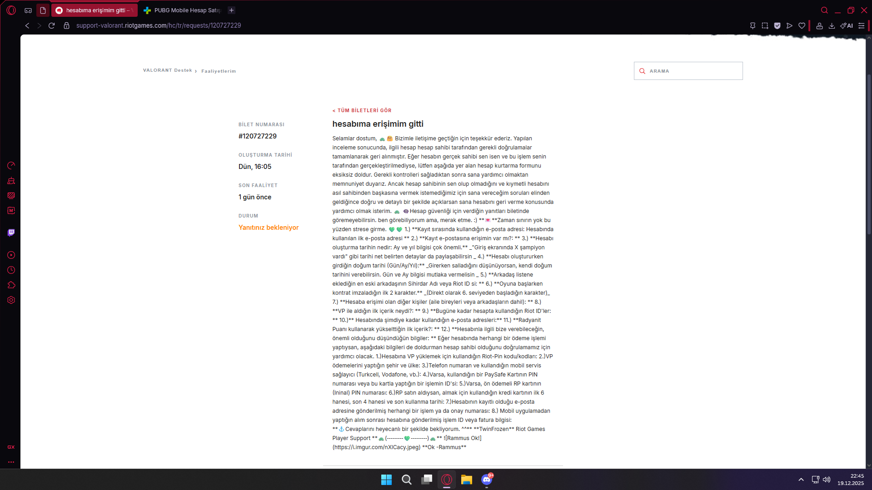
Task: Open the workspace page icon
Action: point(43,10)
